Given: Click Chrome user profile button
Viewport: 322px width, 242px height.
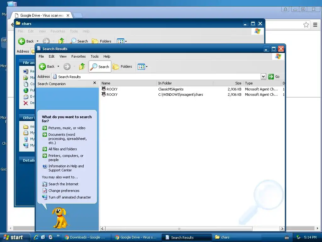Looking at the screenshot, I should [x=286, y=9].
